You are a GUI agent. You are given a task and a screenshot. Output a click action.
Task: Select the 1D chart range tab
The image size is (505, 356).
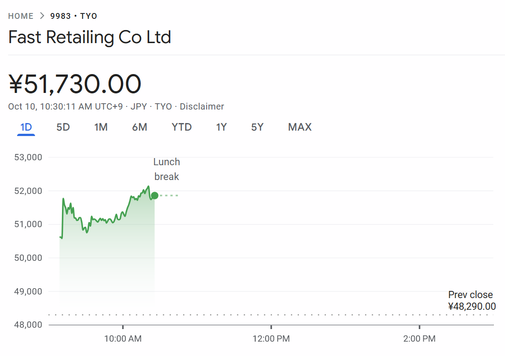coord(26,127)
